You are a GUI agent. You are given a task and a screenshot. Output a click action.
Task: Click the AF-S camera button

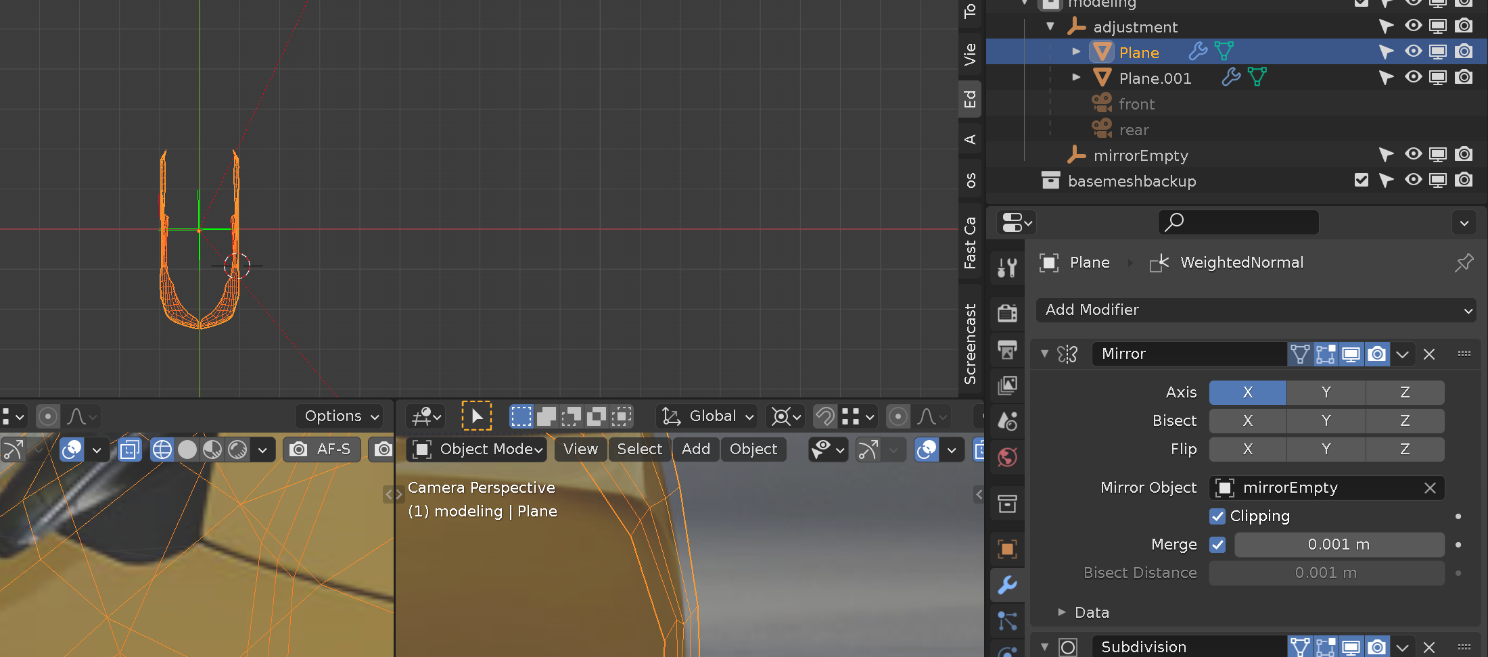pos(323,449)
